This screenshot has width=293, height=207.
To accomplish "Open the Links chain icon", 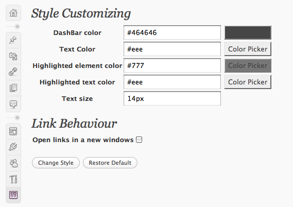I will (13, 72).
